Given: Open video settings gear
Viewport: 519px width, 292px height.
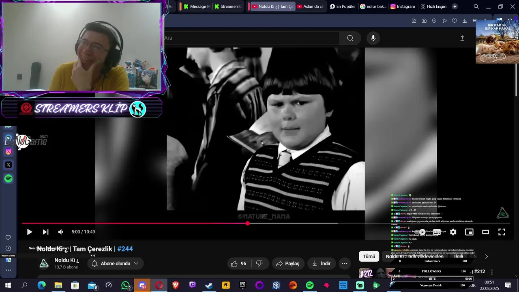Looking at the screenshot, I should (453, 232).
